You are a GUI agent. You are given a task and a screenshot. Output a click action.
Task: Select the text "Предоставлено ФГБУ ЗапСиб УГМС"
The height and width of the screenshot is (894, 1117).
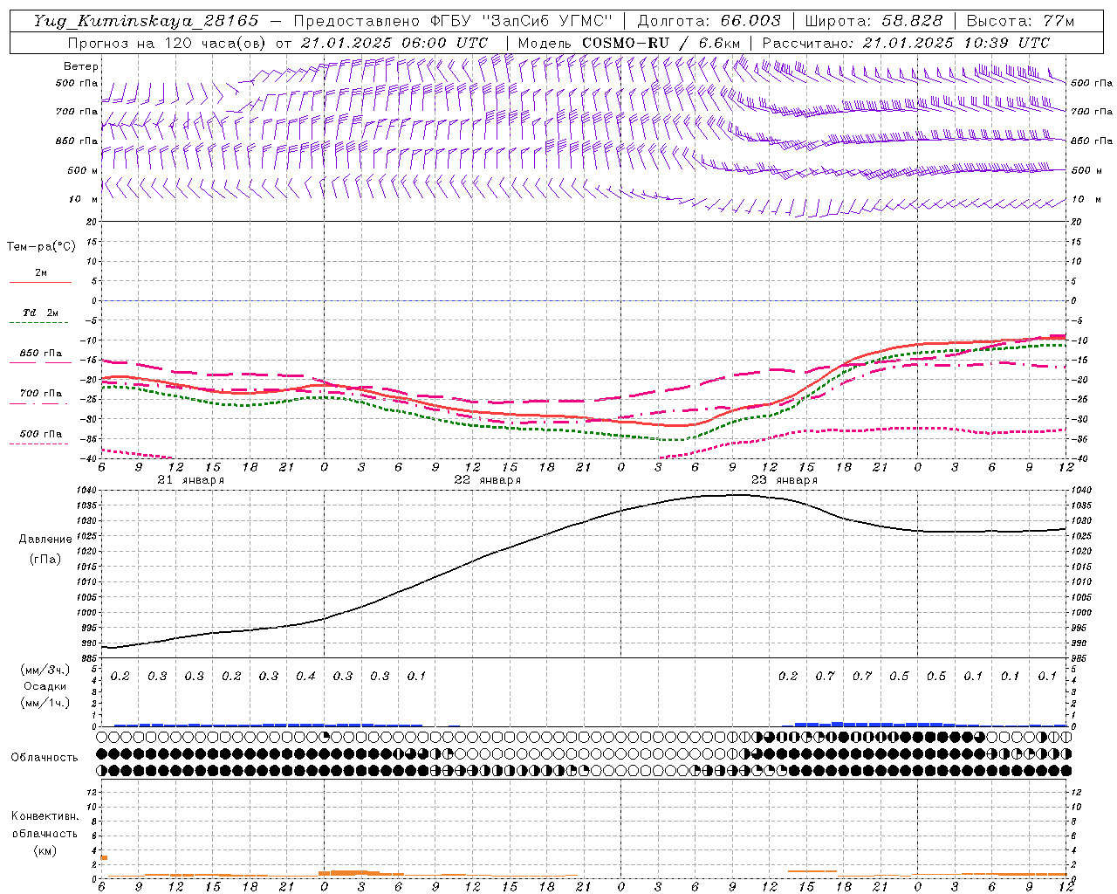(453, 21)
